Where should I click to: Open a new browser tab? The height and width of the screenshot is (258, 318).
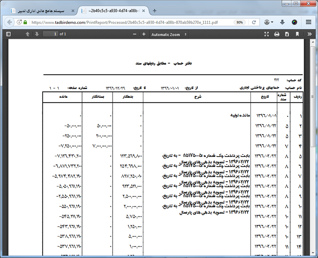coord(155,10)
